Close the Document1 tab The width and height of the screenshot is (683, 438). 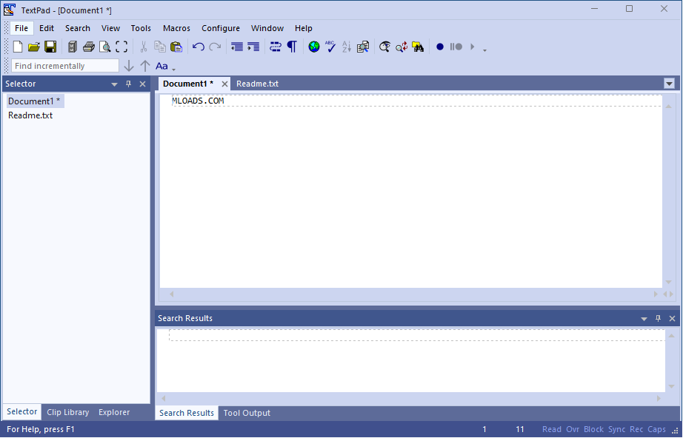224,84
